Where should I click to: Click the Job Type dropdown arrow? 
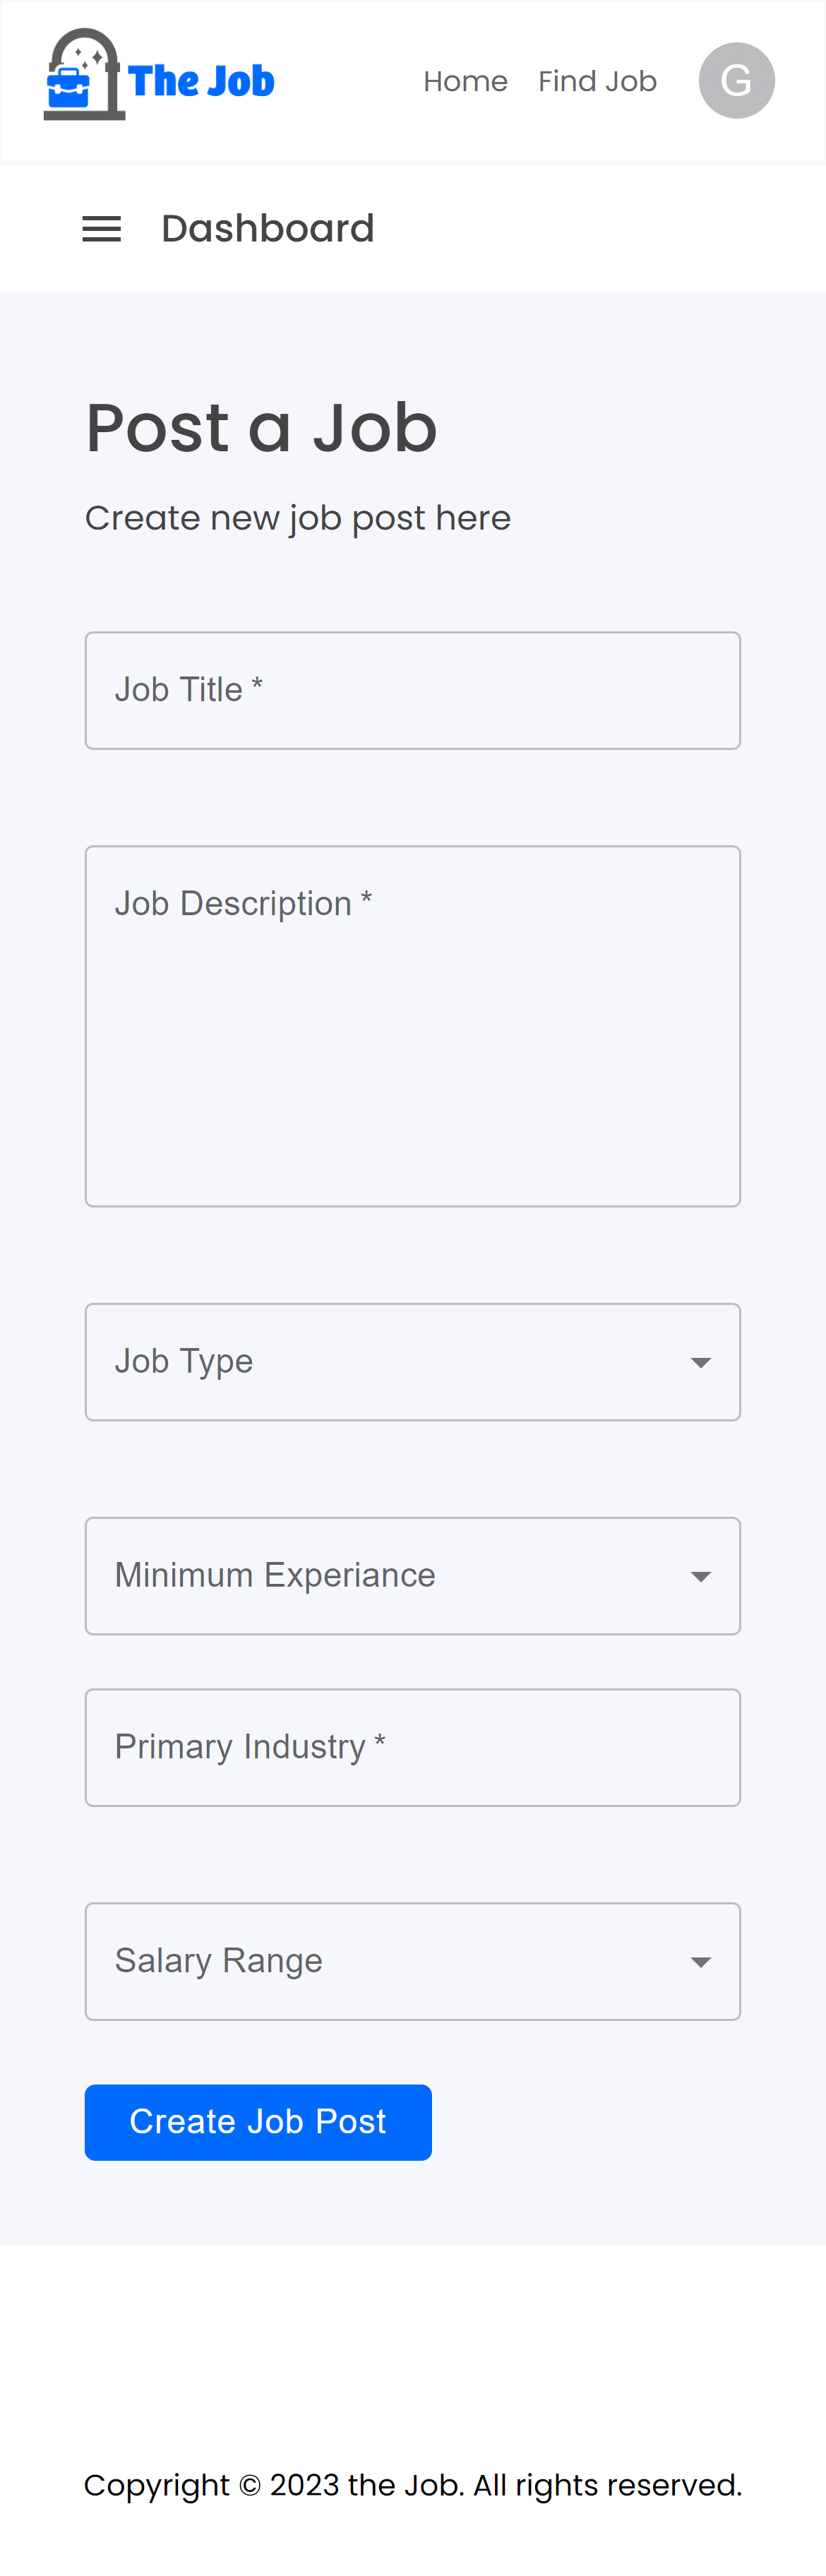click(700, 1361)
